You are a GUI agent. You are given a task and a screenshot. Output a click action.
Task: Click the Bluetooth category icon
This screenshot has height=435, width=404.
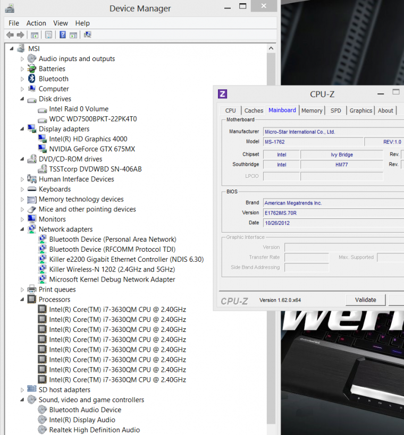(32, 79)
